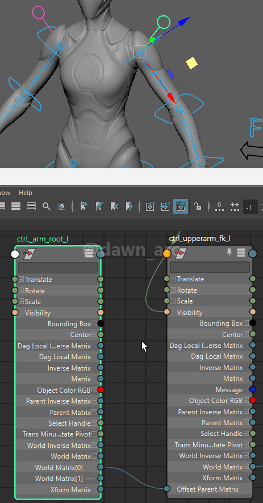This screenshot has height=503, width=263.
Task: Select the yellow square control in viewport
Action: coord(192,63)
